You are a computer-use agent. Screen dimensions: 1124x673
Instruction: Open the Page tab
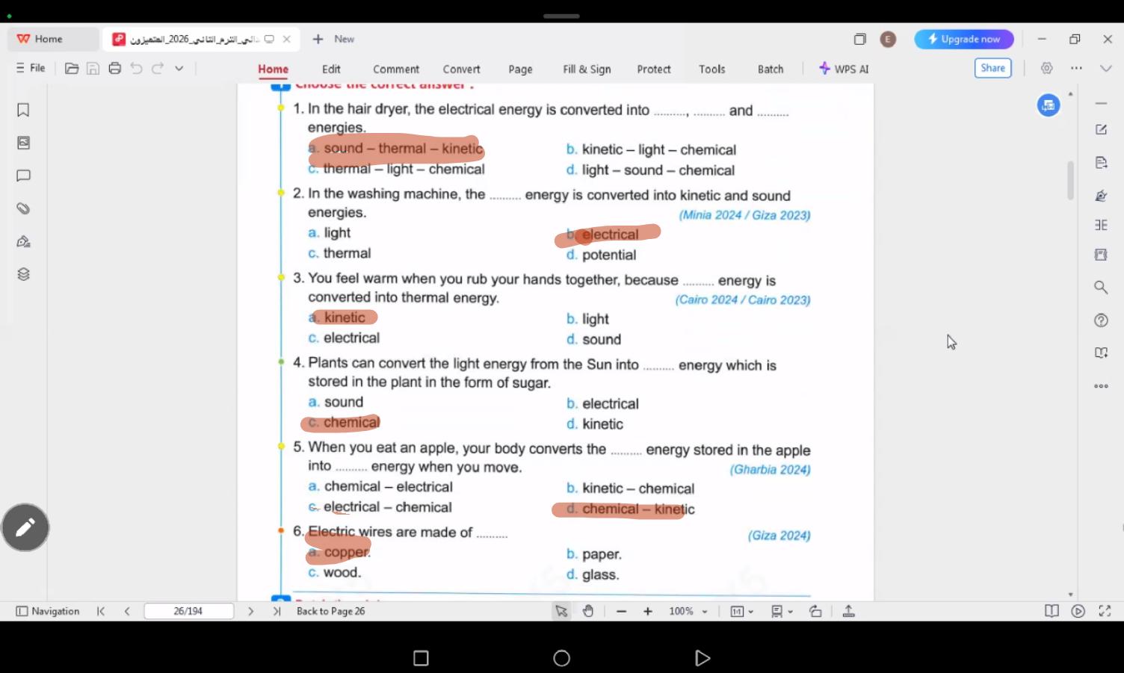[520, 69]
